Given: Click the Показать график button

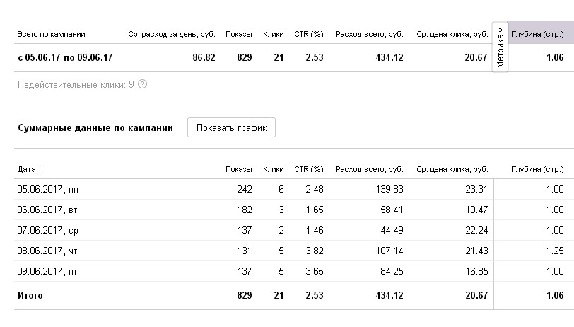Looking at the screenshot, I should [231, 128].
